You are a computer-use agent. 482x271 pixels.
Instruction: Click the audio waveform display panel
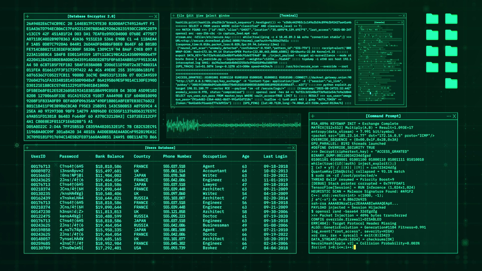pyautogui.click(x=233, y=125)
